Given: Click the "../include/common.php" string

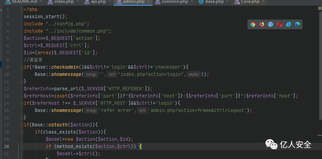Looking at the screenshot, I should (77, 31).
